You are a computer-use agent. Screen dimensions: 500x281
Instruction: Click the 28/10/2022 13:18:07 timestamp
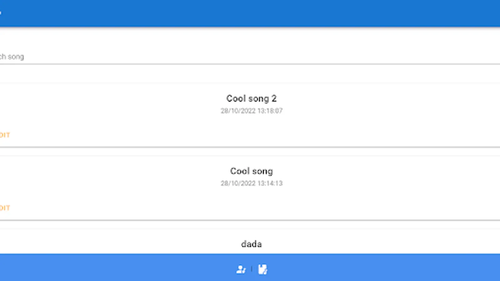click(x=251, y=111)
